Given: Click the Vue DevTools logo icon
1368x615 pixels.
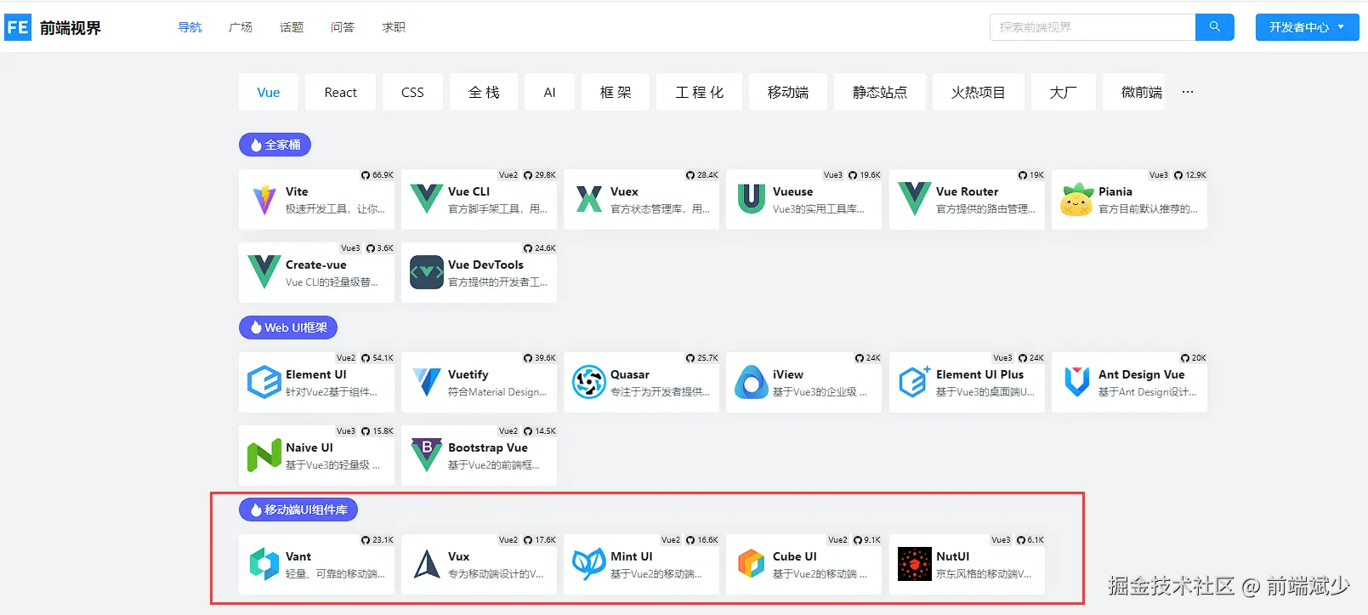Looking at the screenshot, I should point(427,272).
